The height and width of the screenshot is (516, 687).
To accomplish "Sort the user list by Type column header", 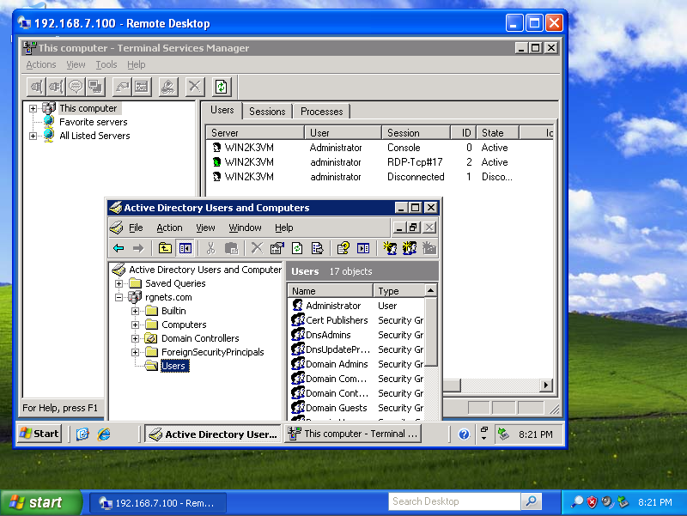I will [399, 291].
